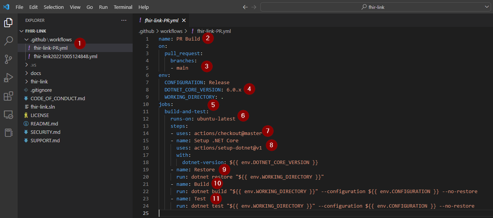Open the Help menu
Screen dimensions: 493x218
(x=144, y=7)
